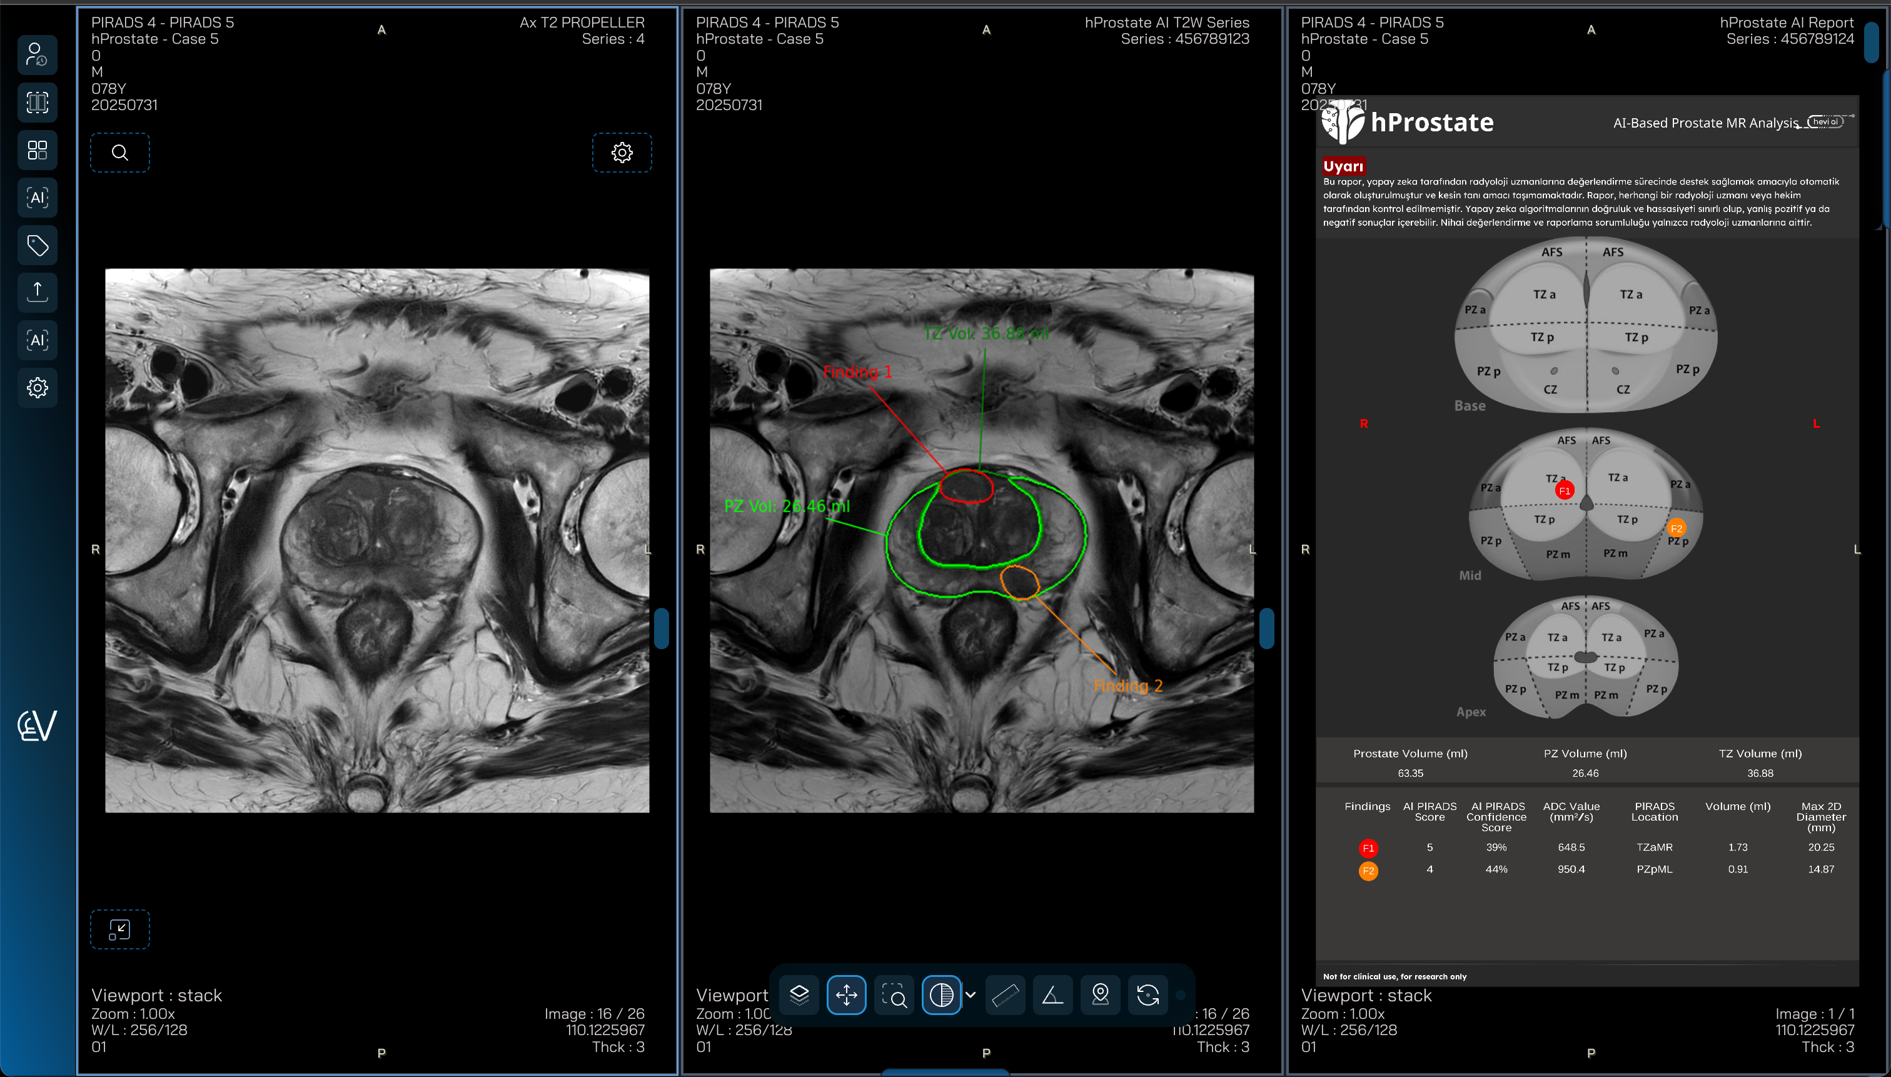Toggle the window/level contrast tool

940,995
